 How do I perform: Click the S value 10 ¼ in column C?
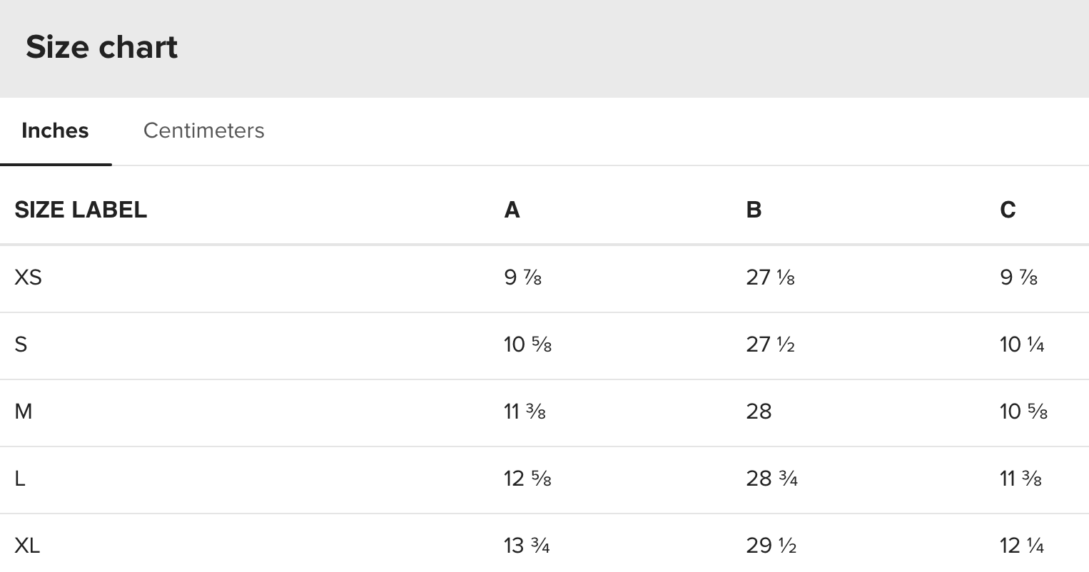tap(1022, 344)
